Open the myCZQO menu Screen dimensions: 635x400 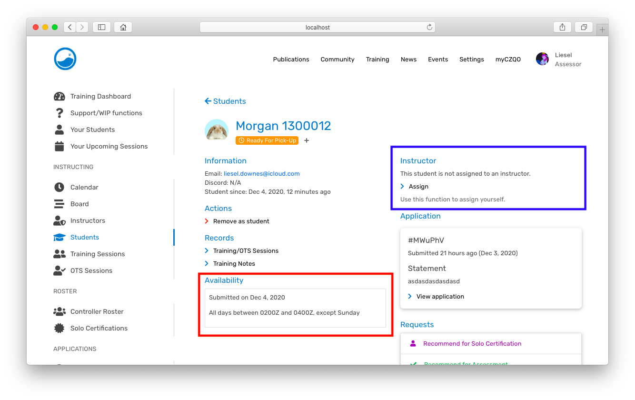pyautogui.click(x=508, y=60)
